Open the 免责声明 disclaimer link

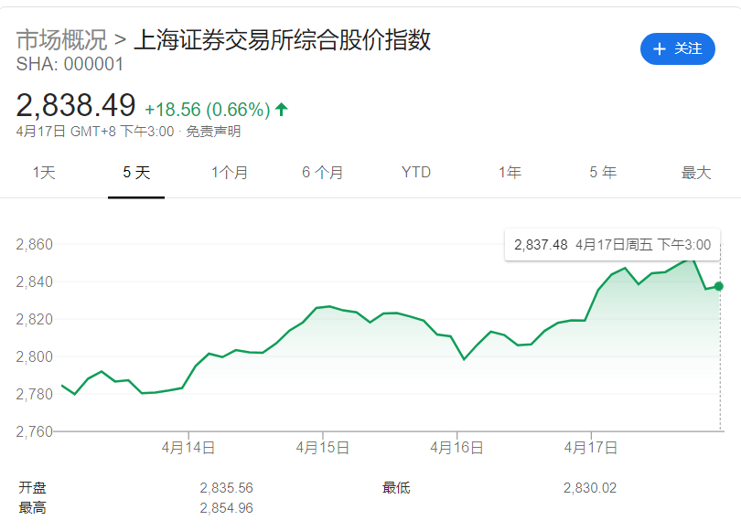[213, 132]
